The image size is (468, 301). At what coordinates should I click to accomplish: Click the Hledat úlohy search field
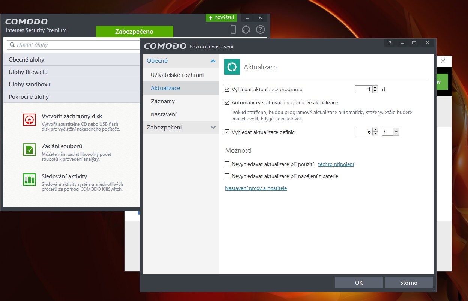pos(75,45)
